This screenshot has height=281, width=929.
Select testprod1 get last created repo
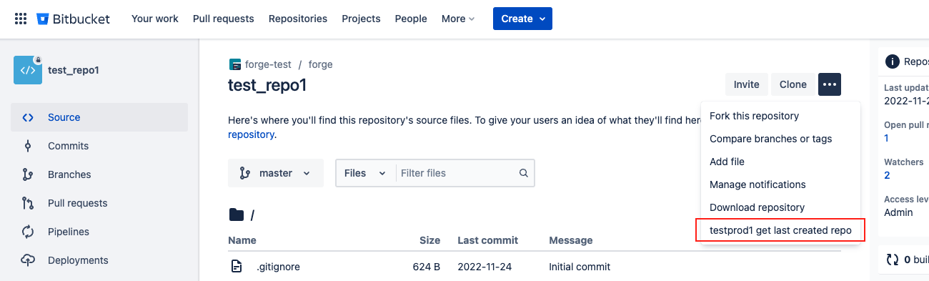pyautogui.click(x=781, y=230)
